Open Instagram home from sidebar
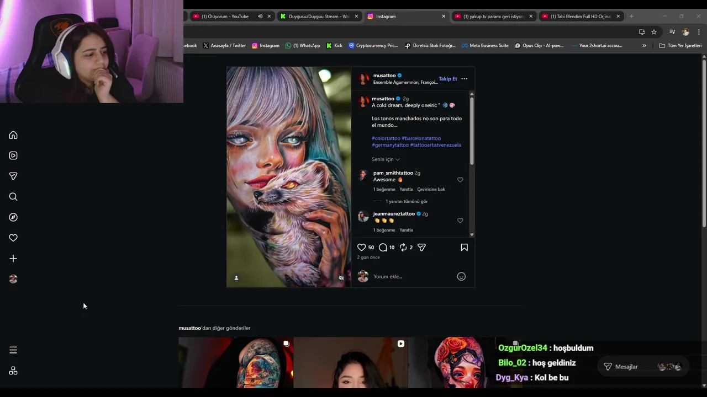707x397 pixels. [13, 135]
